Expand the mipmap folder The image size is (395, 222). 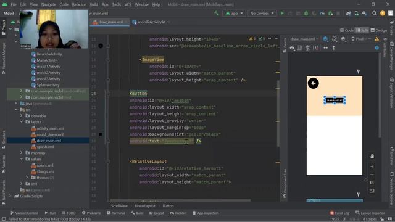21,153
